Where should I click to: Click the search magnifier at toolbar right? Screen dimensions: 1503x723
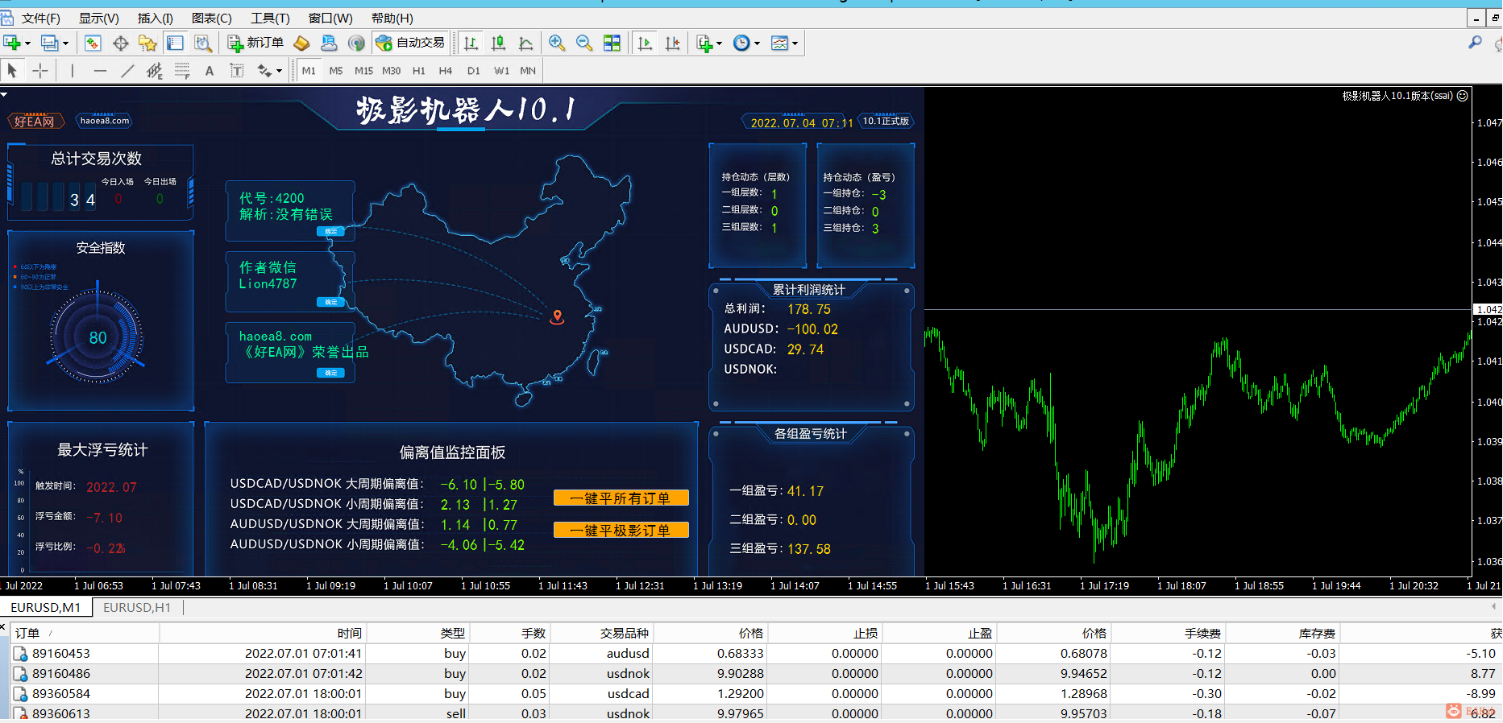coord(1475,43)
